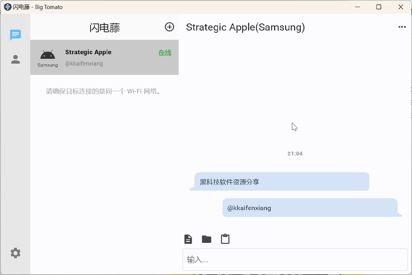Click the @kkaifenxiang handle in device list
The width and height of the screenshot is (412, 275).
point(84,64)
